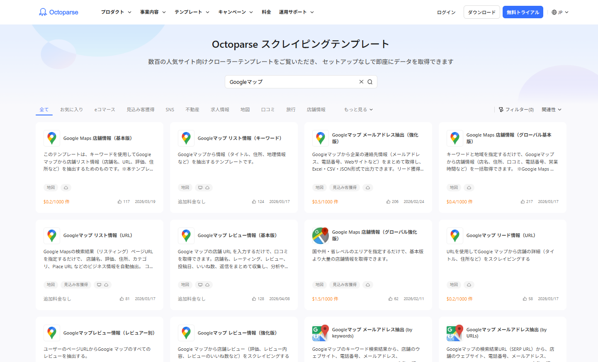Select the 口コミ category tab
The height and width of the screenshot is (362, 598).
pyautogui.click(x=268, y=110)
